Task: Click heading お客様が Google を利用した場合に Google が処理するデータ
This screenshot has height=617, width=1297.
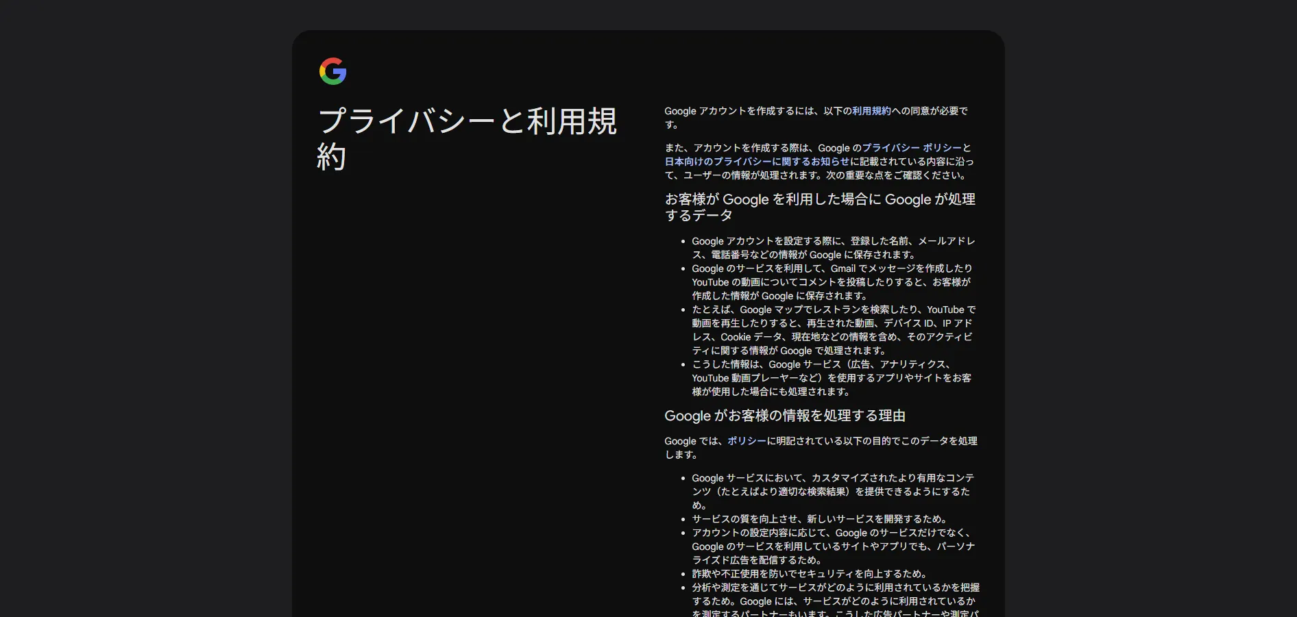Action: [820, 207]
